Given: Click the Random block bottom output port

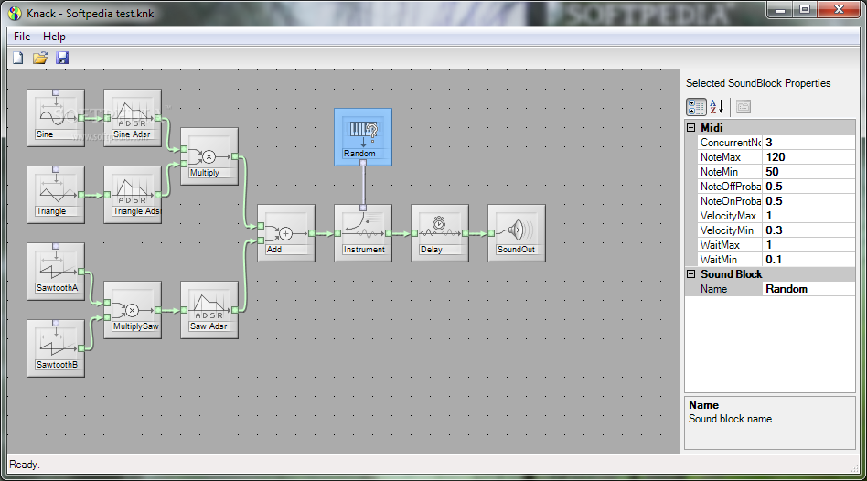Looking at the screenshot, I should pos(363,163).
